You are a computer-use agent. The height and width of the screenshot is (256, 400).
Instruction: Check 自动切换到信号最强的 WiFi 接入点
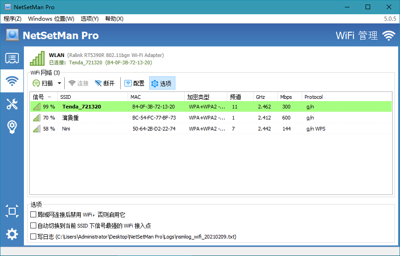tap(33, 226)
